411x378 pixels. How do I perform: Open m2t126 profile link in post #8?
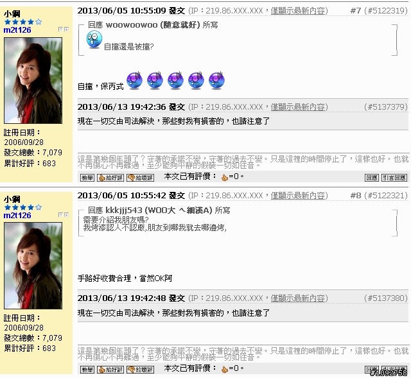[17, 216]
